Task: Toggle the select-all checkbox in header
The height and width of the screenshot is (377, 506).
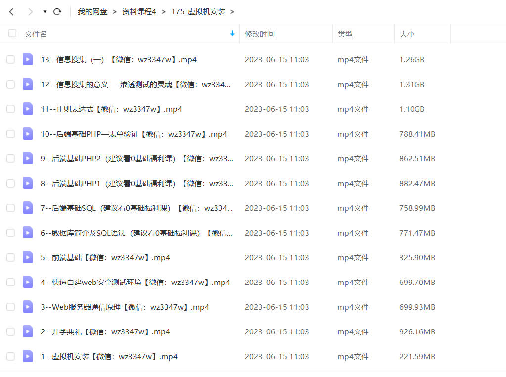Action: tap(12, 33)
